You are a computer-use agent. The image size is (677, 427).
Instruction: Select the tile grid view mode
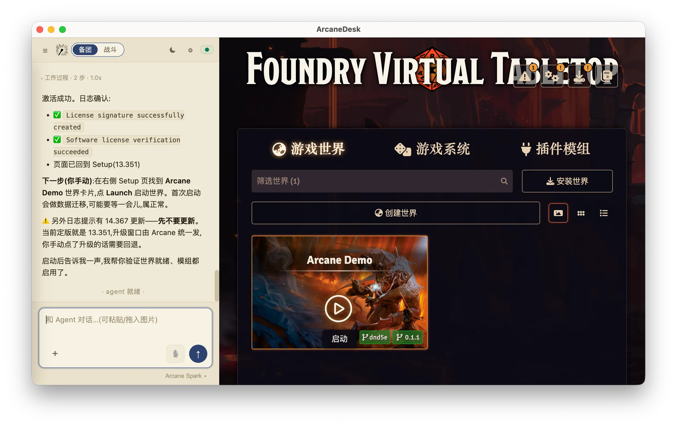click(581, 213)
